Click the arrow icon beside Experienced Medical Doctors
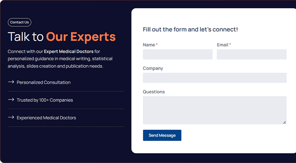The height and width of the screenshot is (163, 296). (11, 117)
